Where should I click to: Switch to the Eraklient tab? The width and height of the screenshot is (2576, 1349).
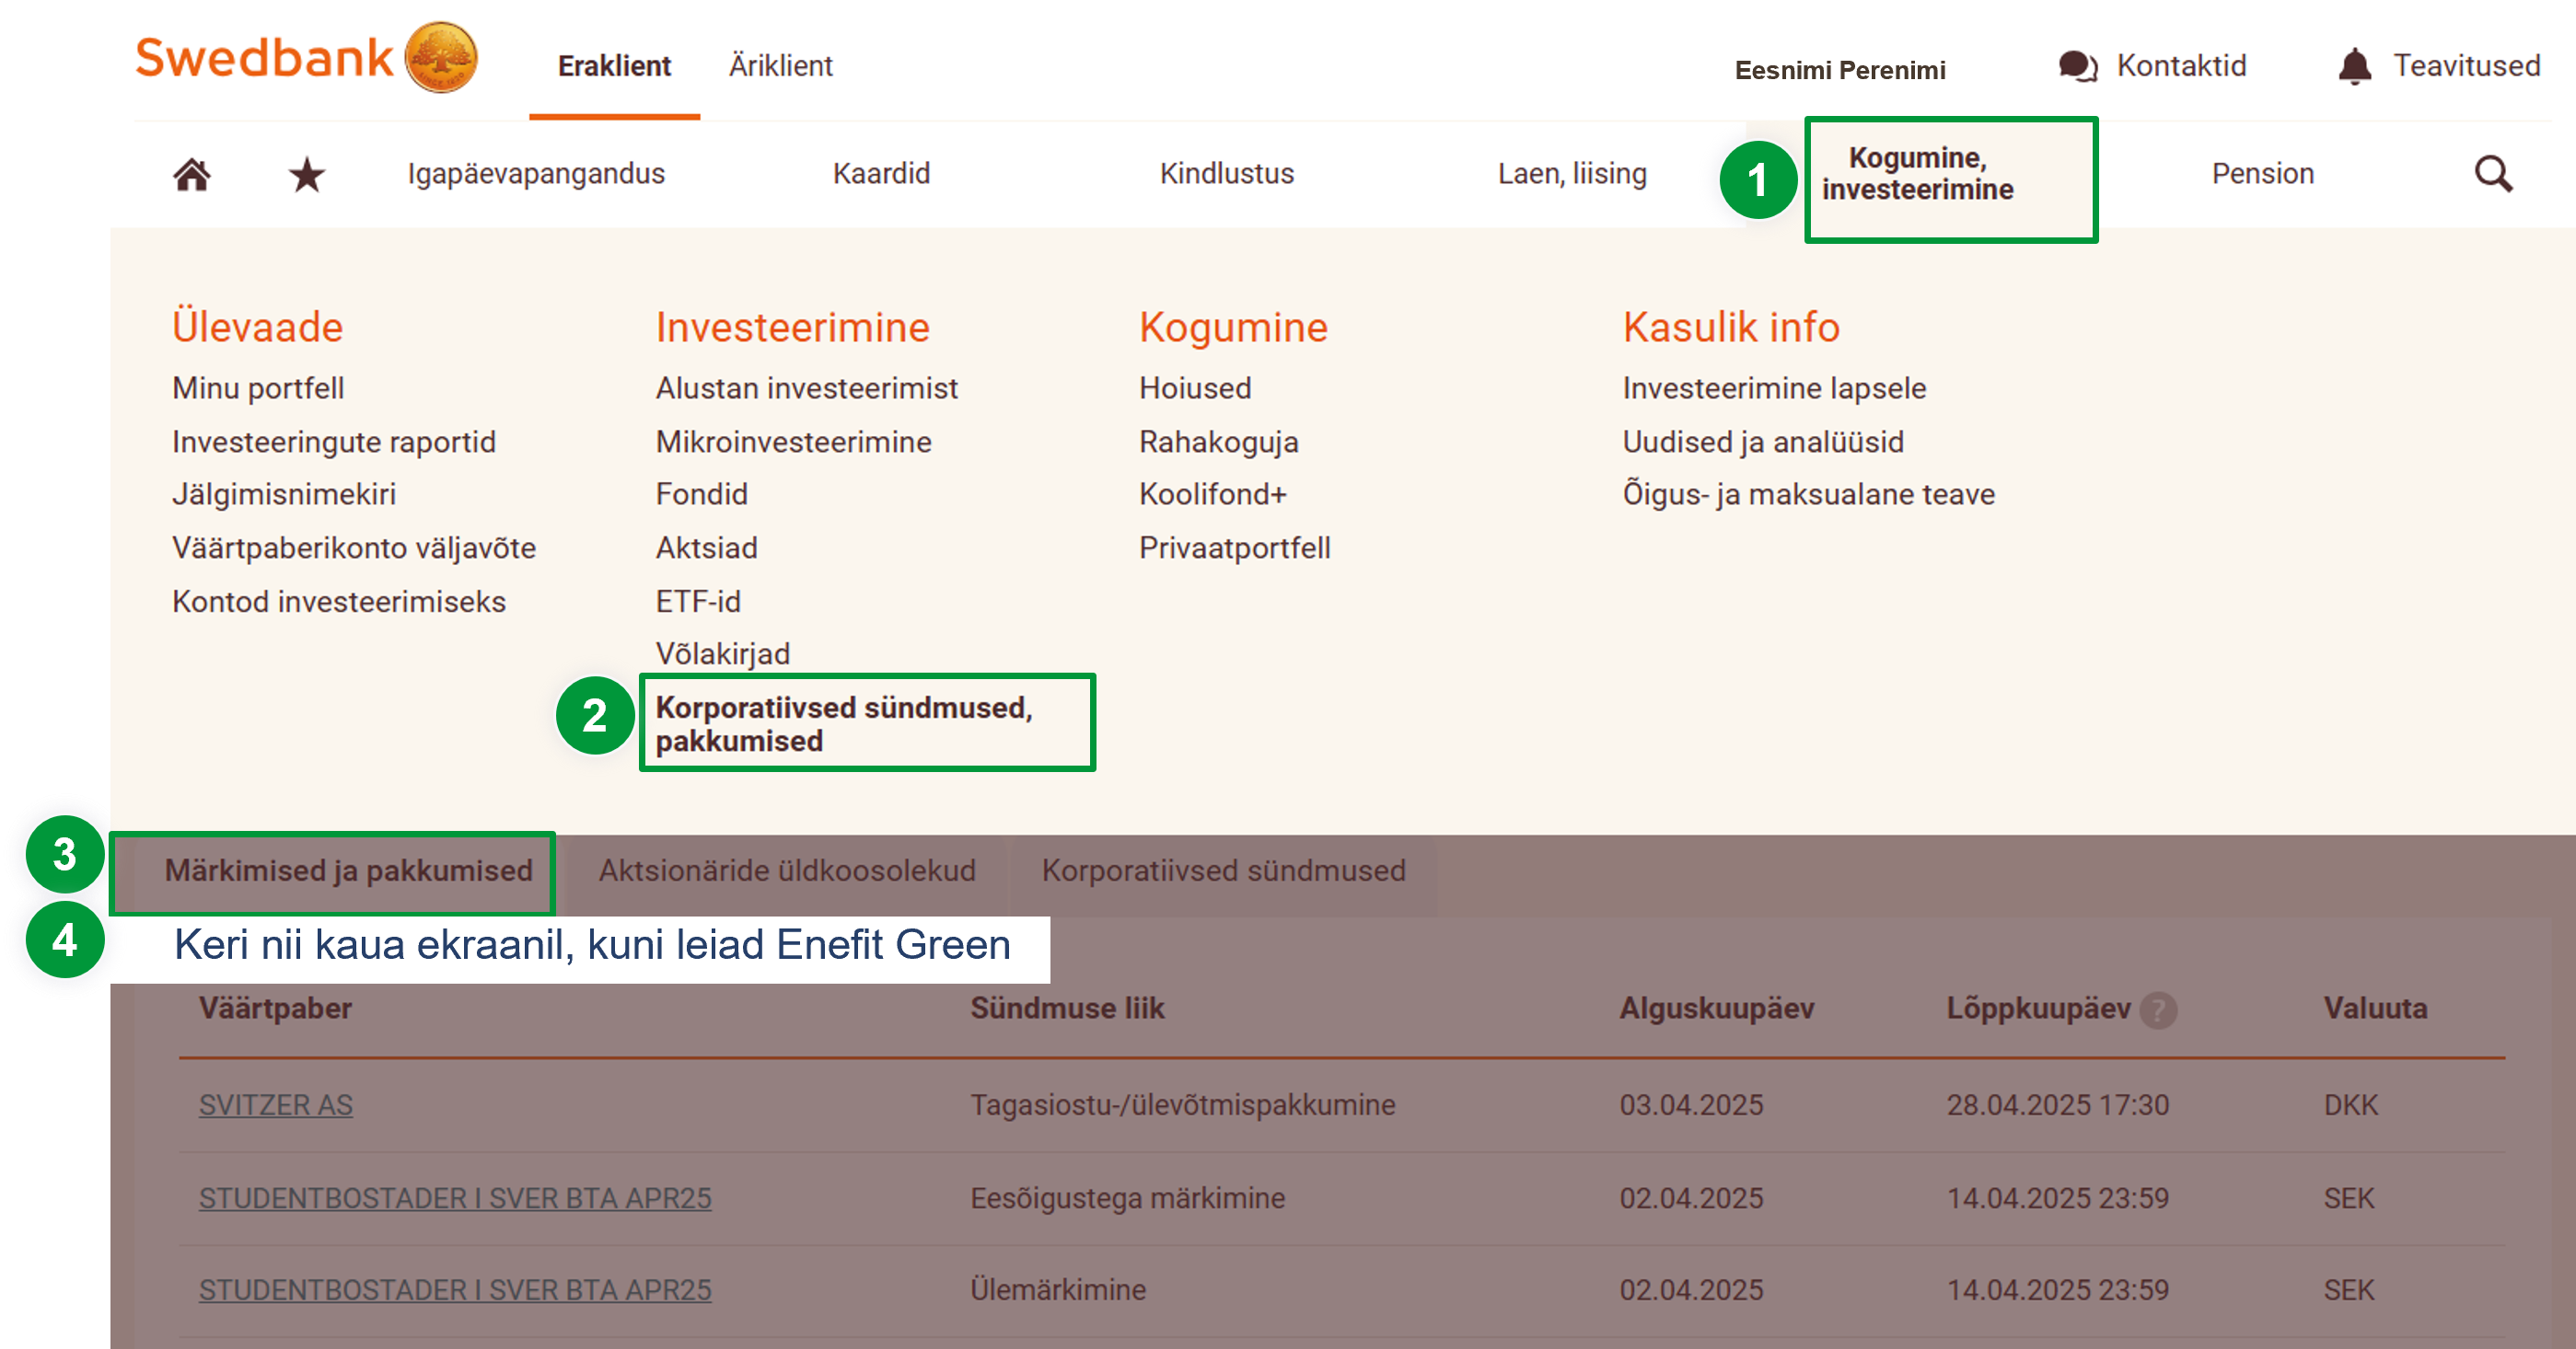(x=614, y=66)
